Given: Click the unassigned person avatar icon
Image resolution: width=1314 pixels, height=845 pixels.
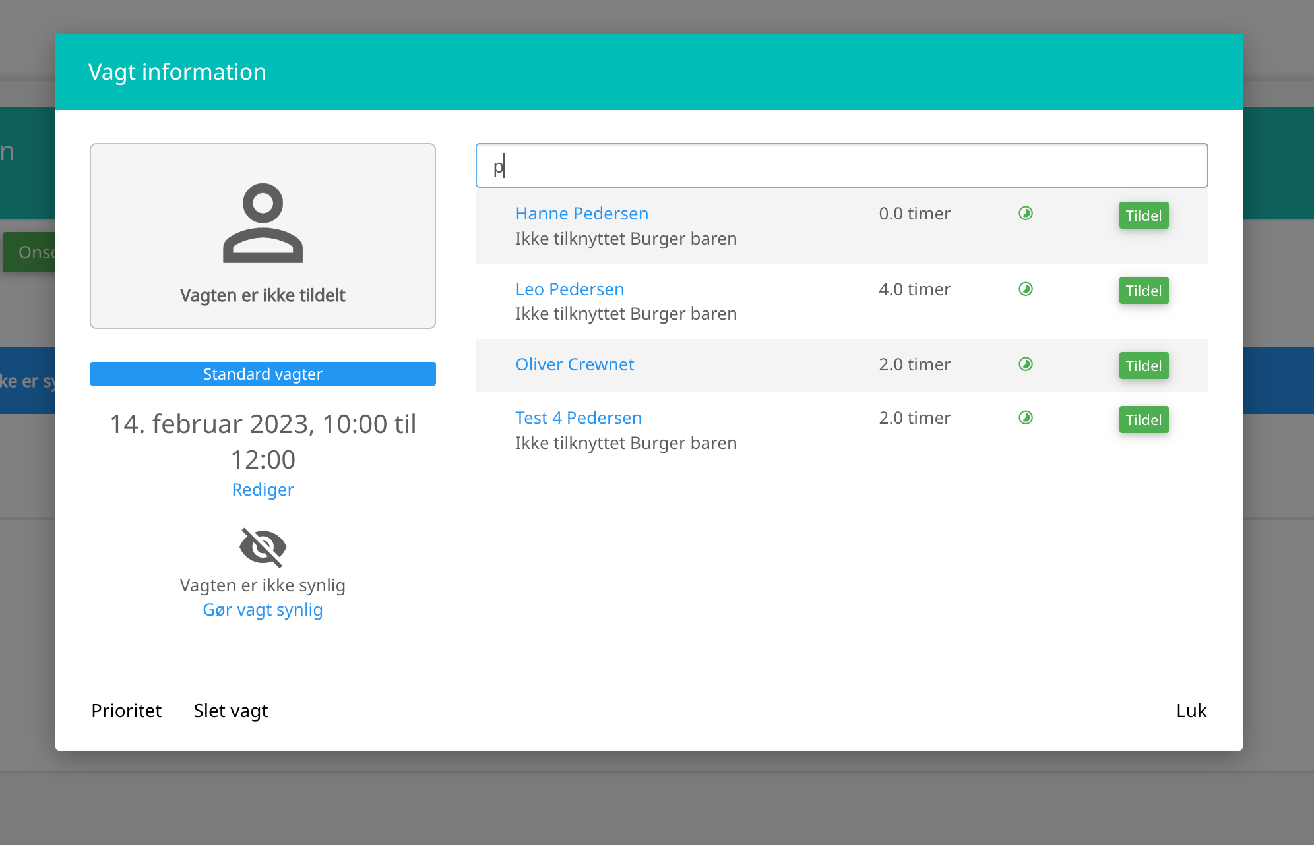Looking at the screenshot, I should point(263,223).
